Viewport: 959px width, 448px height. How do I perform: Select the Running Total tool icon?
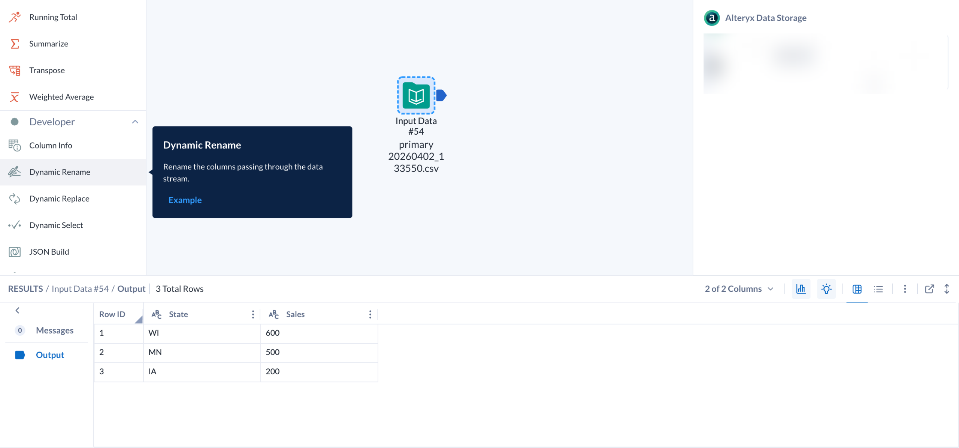pyautogui.click(x=15, y=17)
